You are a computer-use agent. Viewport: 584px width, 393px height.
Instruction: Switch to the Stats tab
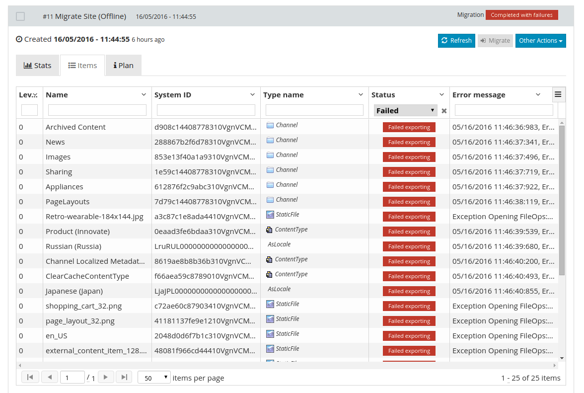tap(37, 65)
